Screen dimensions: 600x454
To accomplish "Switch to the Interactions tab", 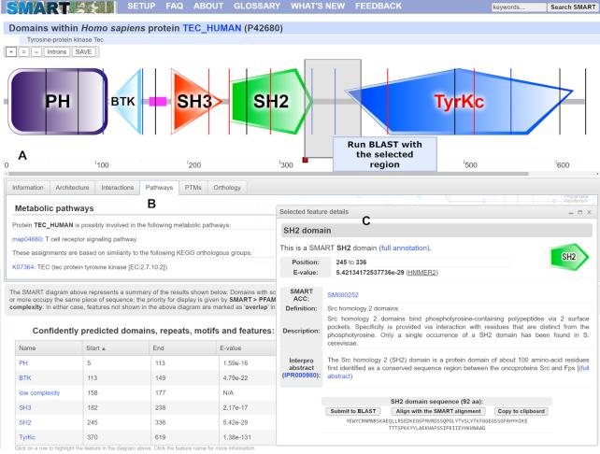I will pyautogui.click(x=118, y=188).
